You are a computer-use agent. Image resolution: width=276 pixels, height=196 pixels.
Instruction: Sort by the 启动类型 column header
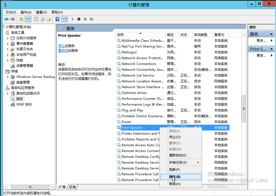click(202, 35)
